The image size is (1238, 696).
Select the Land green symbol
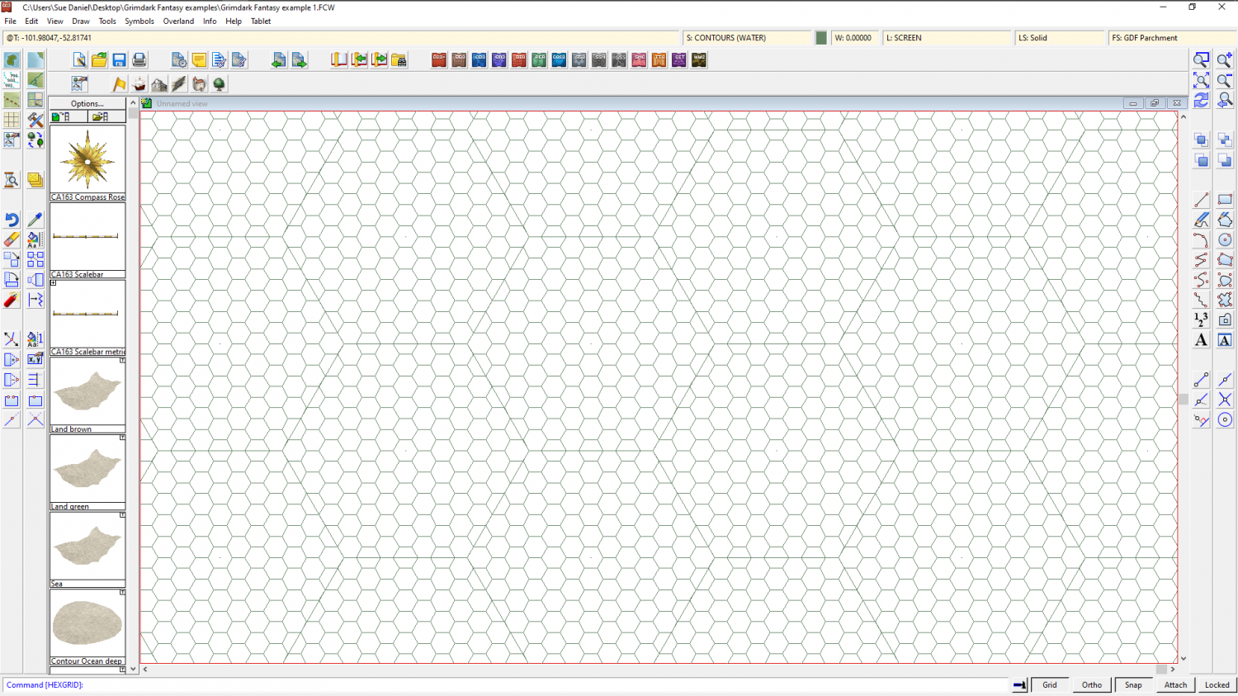tap(87, 472)
